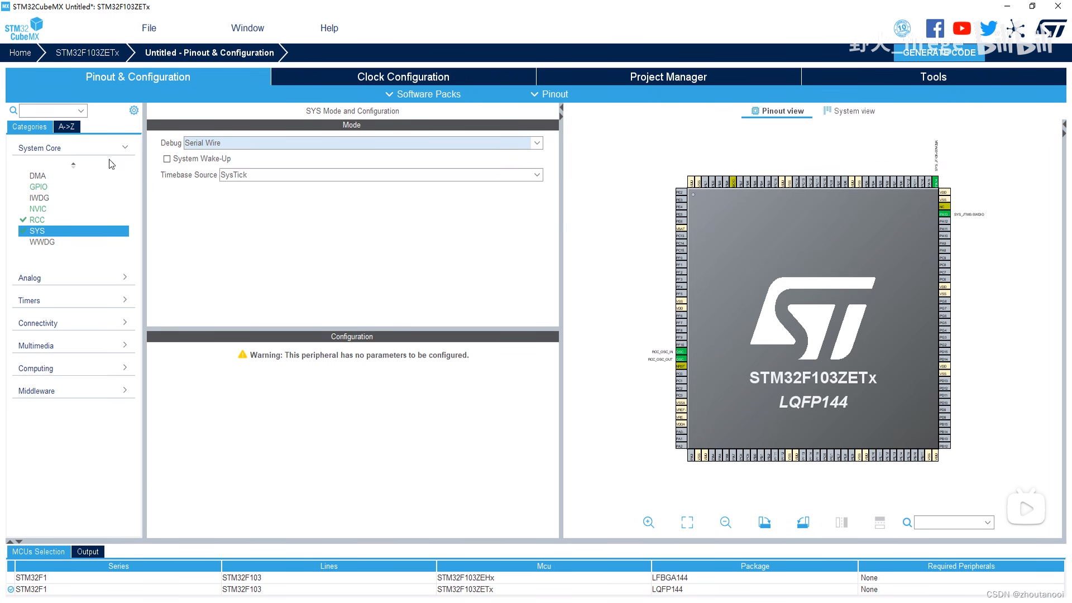Open the Clock Configuration tab
This screenshot has width=1072, height=603.
(404, 76)
